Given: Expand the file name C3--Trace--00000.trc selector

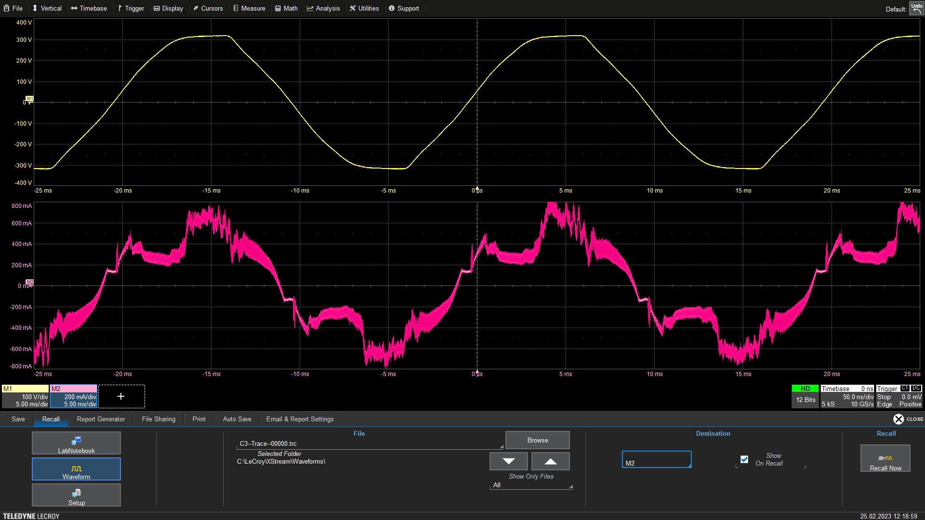Looking at the screenshot, I should click(369, 444).
